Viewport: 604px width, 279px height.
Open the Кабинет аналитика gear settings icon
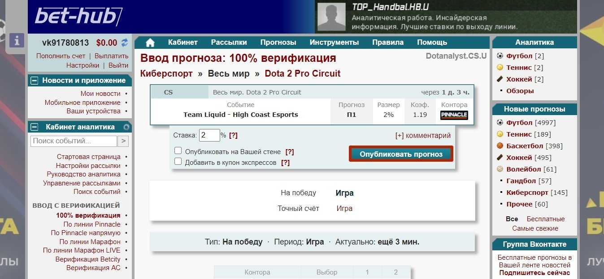pos(126,127)
